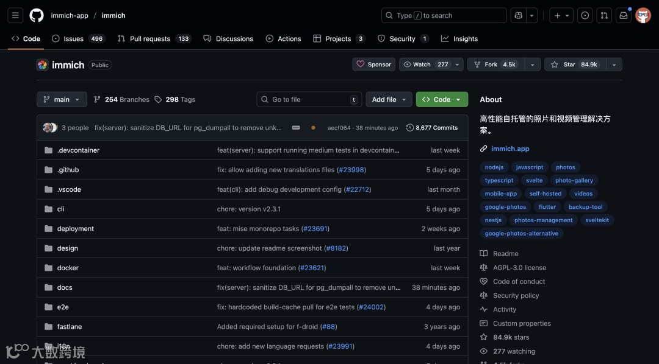
Task: Open the issues shortcut icon in header
Action: [x=585, y=15]
